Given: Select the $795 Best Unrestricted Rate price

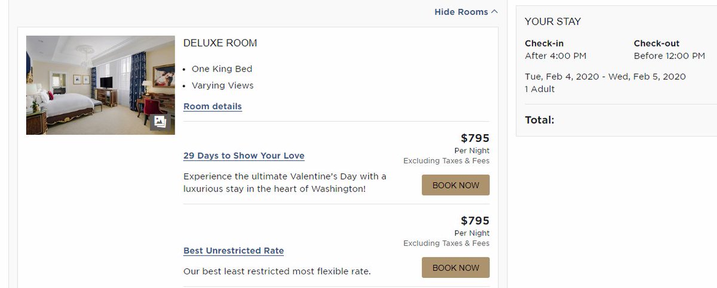Looking at the screenshot, I should click(x=475, y=221).
